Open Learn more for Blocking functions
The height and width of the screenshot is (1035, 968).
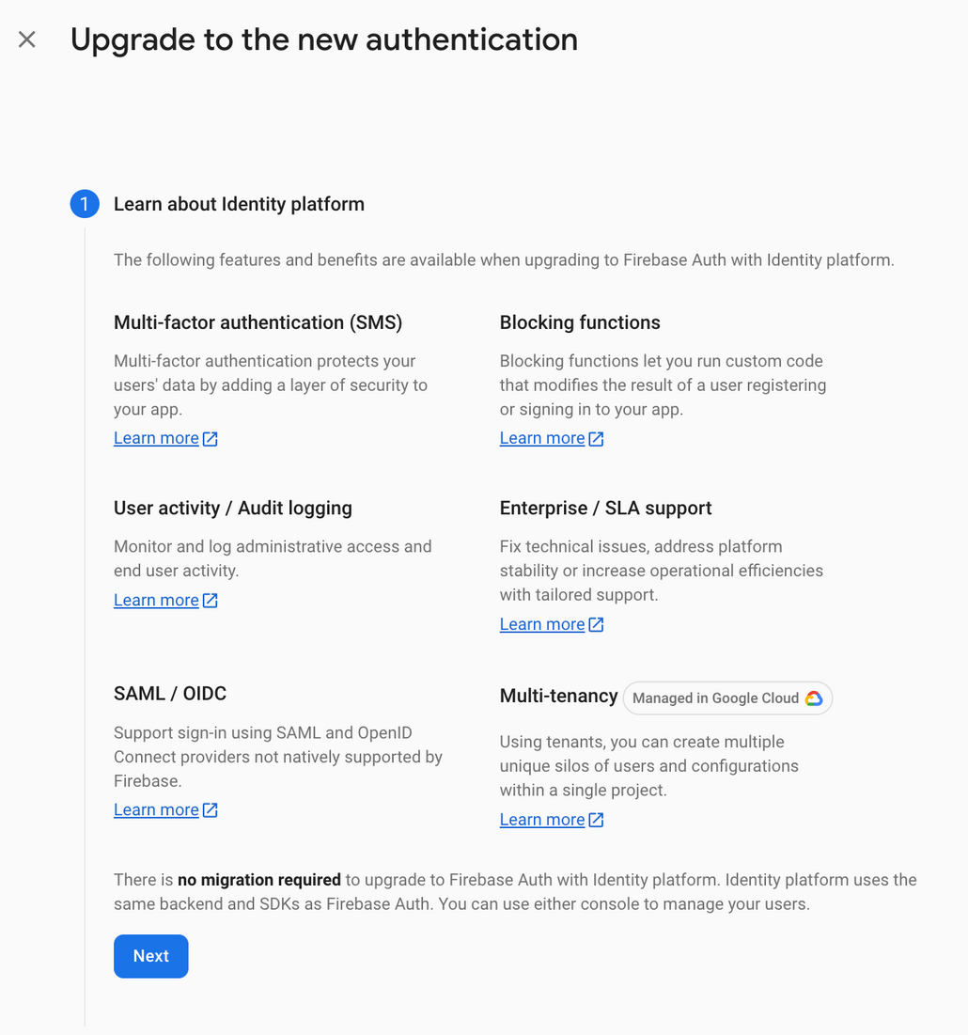(541, 437)
